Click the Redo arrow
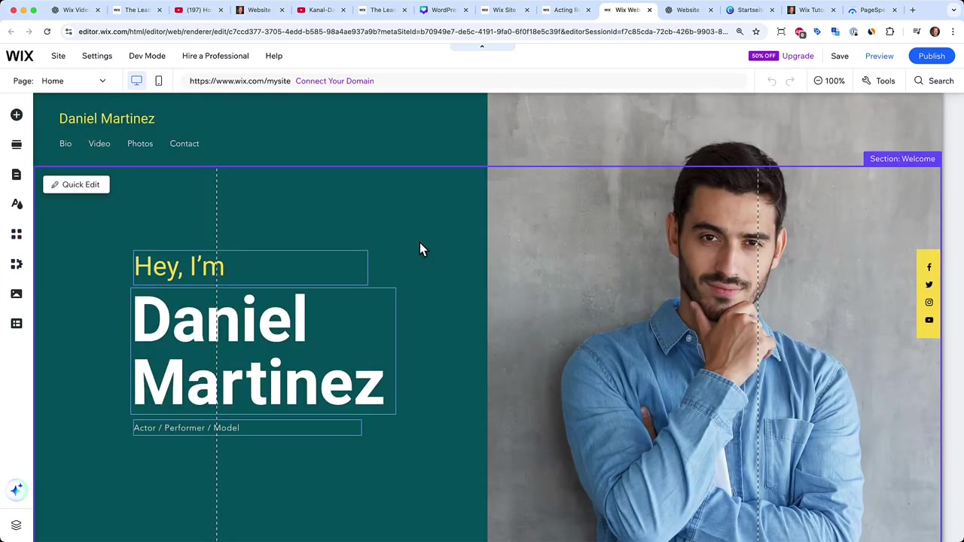The image size is (964, 542). pos(790,81)
